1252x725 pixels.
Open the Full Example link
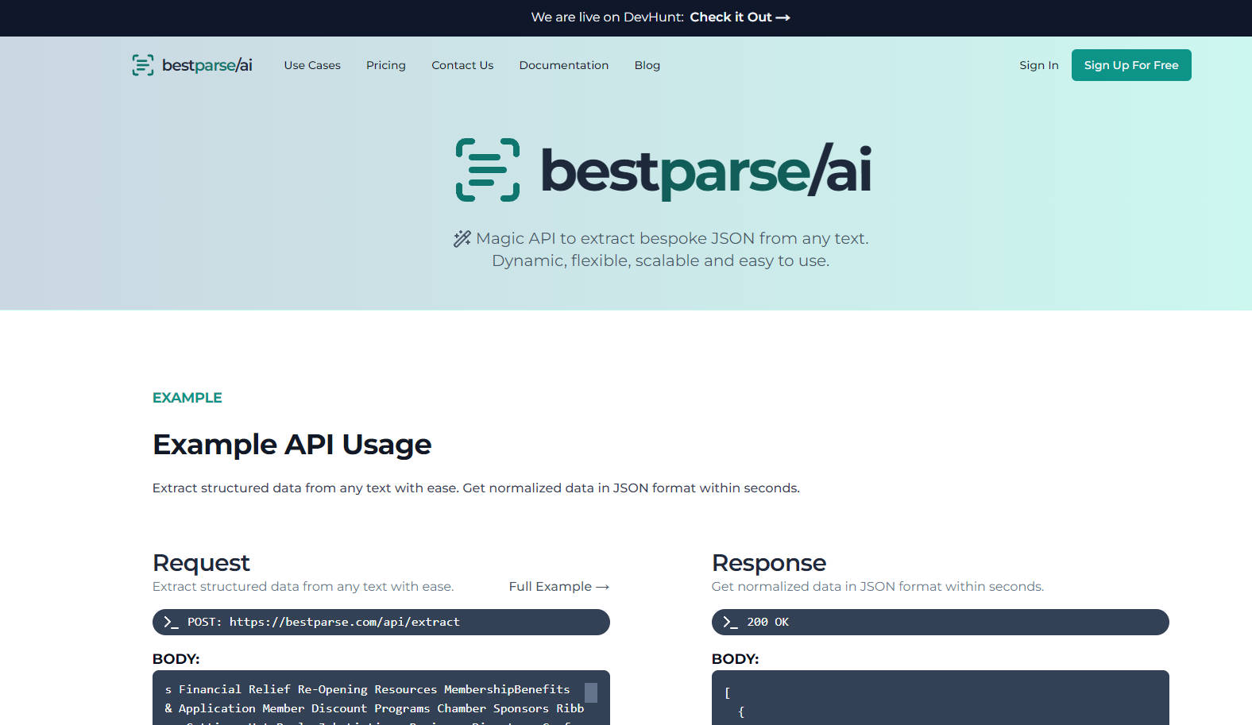[559, 586]
